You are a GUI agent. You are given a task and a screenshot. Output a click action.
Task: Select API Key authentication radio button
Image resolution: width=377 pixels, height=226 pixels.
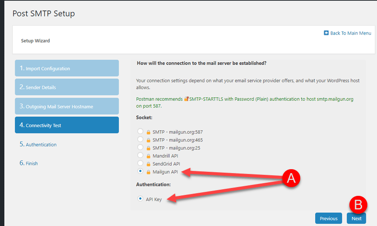click(x=140, y=198)
